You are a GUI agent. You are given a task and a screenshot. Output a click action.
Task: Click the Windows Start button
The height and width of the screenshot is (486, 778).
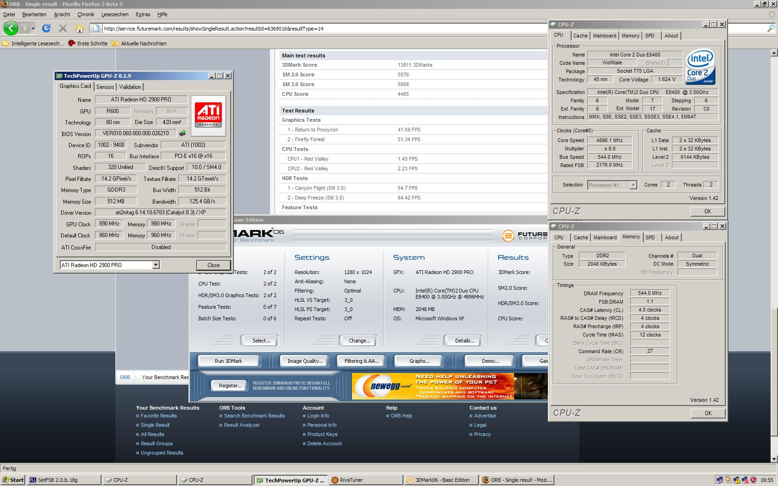[x=13, y=480]
